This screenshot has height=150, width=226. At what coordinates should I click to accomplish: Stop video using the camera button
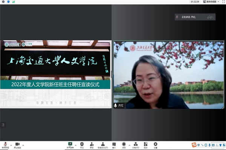click(x=17, y=145)
